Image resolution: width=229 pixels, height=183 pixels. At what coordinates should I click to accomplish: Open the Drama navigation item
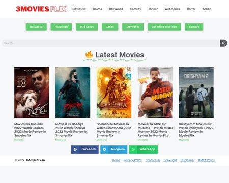[x=97, y=9]
